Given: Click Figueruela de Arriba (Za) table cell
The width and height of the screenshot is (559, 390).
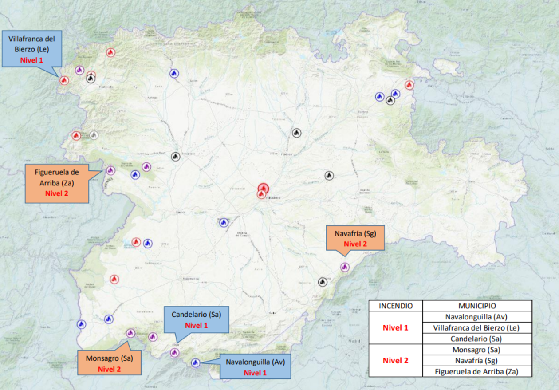Looking at the screenshot, I should (476, 371).
